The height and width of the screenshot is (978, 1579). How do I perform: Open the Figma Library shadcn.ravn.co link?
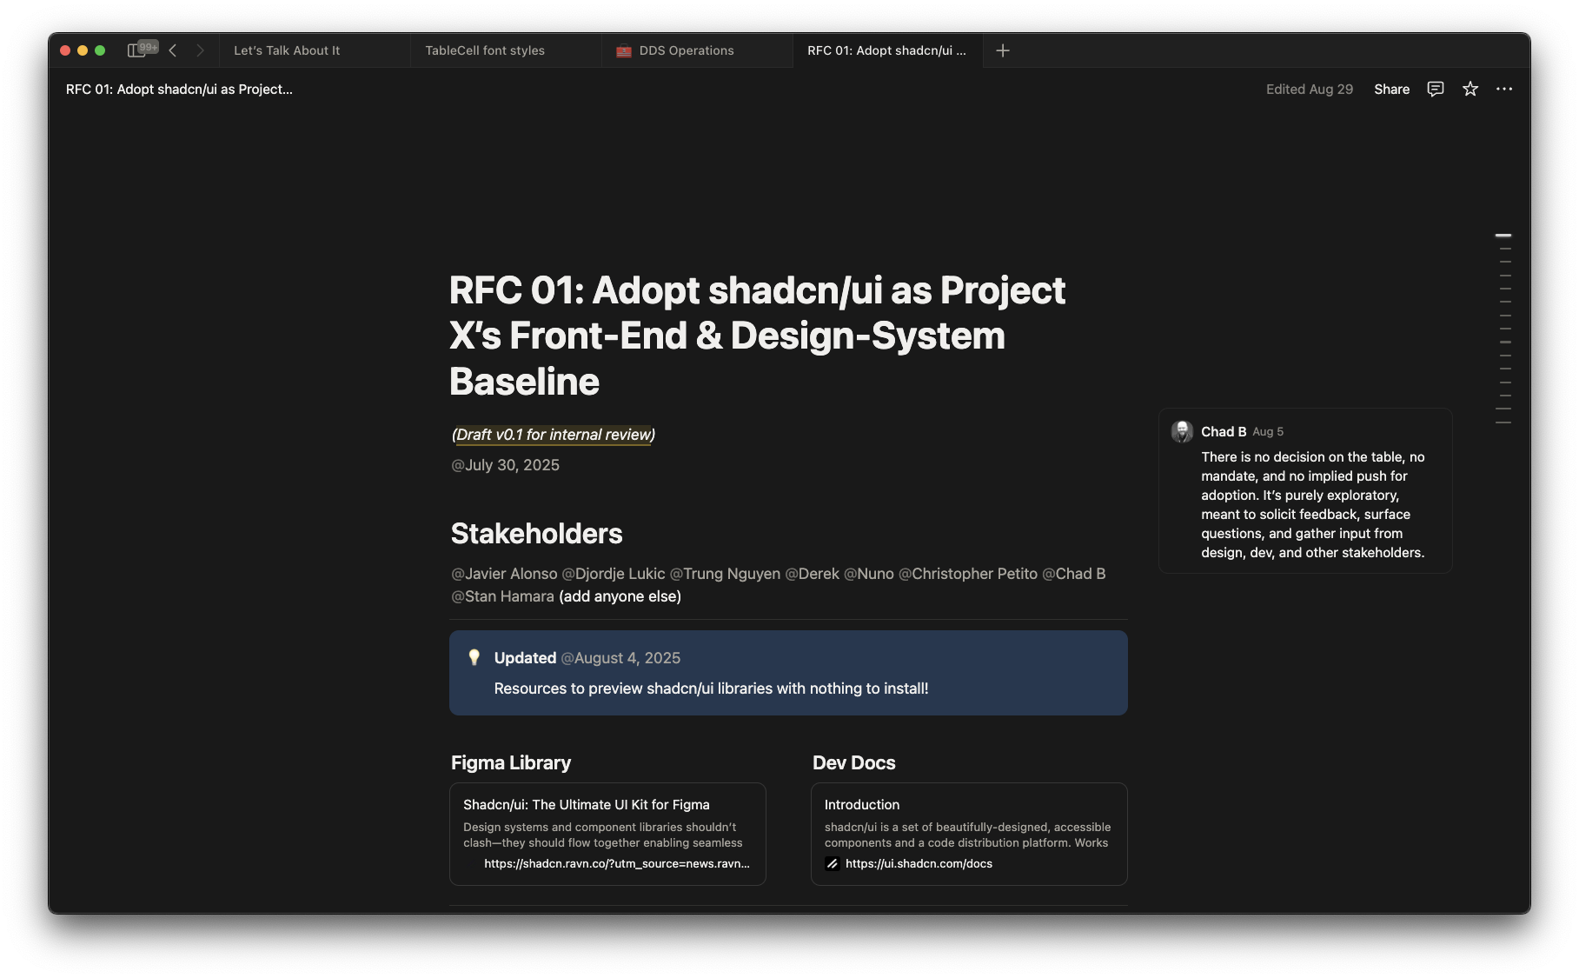point(617,863)
